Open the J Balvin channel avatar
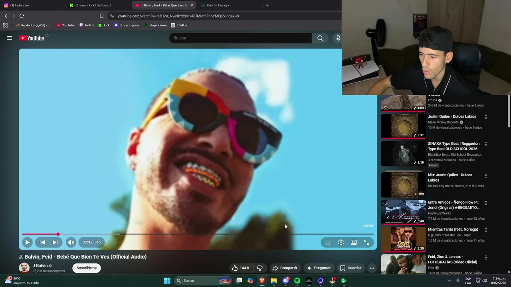 click(24, 268)
